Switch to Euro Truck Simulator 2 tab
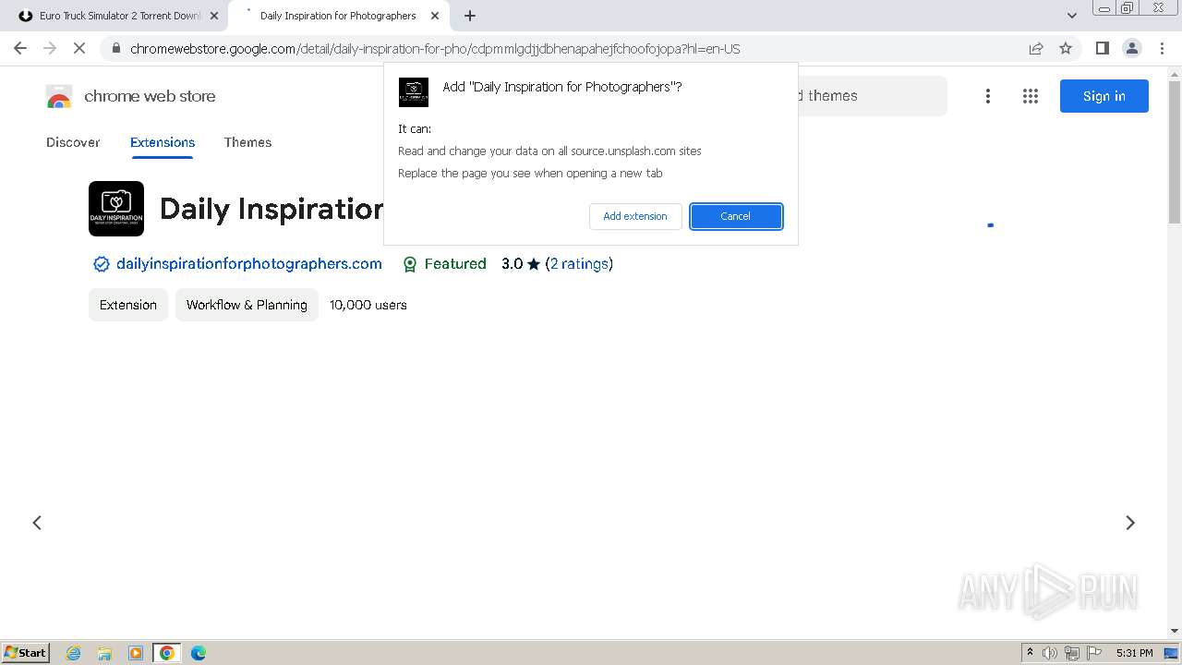The image size is (1182, 665). (x=119, y=16)
